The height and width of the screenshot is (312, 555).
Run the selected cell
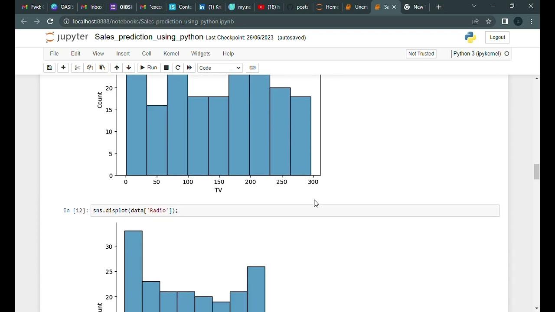148,68
